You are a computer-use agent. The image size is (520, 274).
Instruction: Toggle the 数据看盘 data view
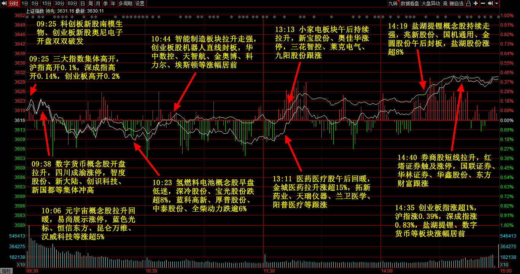[410, 3]
